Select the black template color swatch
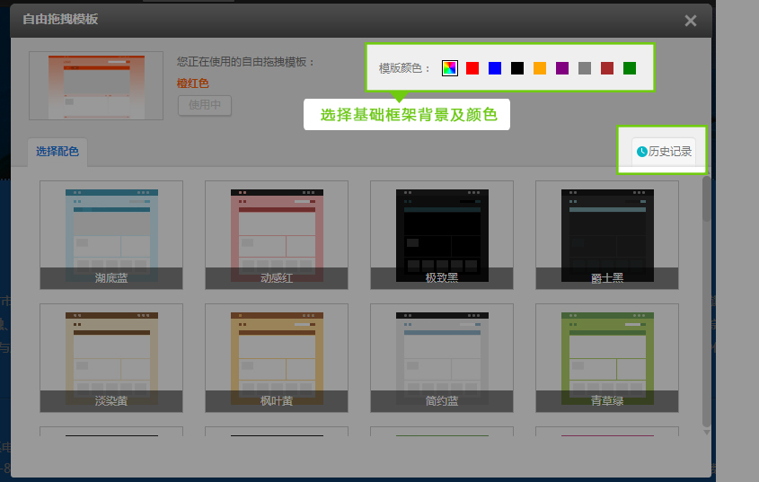This screenshot has width=759, height=482. [517, 68]
